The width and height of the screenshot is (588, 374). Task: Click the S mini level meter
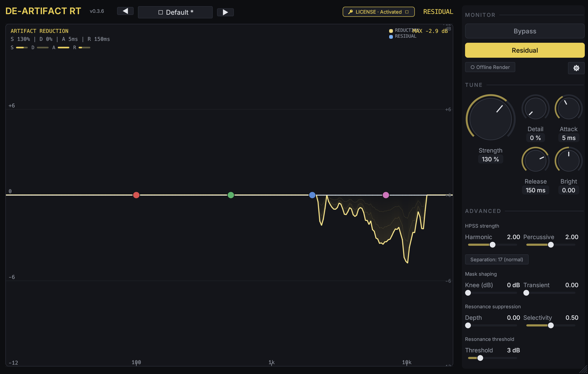pos(22,47)
